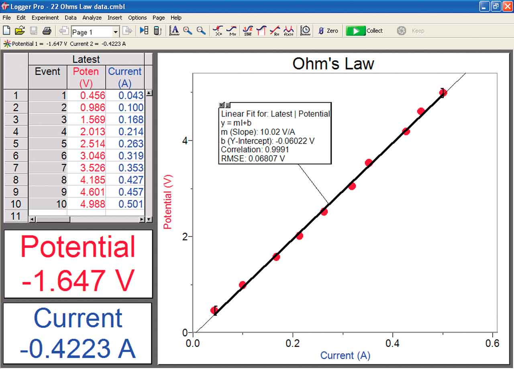The height and width of the screenshot is (369, 514).
Task: Open the Statistics (STAT) tool
Action: coord(248,31)
